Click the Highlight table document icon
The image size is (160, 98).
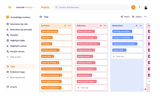pyautogui.click(x=8, y=40)
